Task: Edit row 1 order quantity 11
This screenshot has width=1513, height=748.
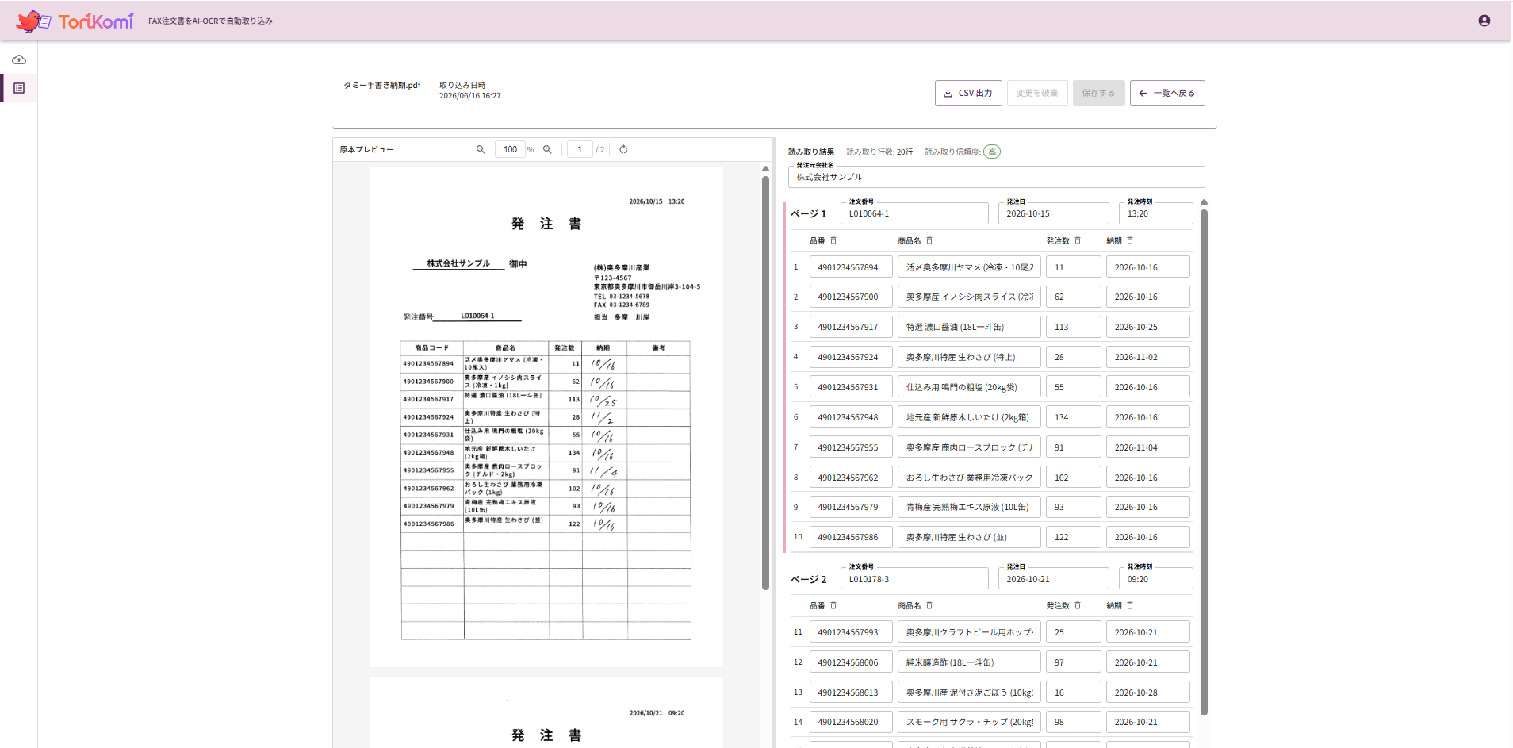Action: pyautogui.click(x=1074, y=267)
